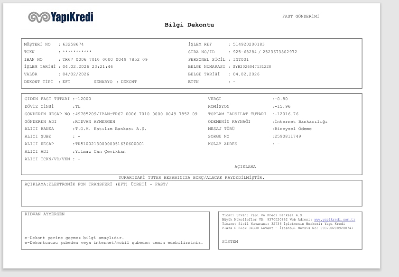Select the GÖNDEREN HESAP NO value 49785209
The image size is (399, 277).
[x=85, y=114]
